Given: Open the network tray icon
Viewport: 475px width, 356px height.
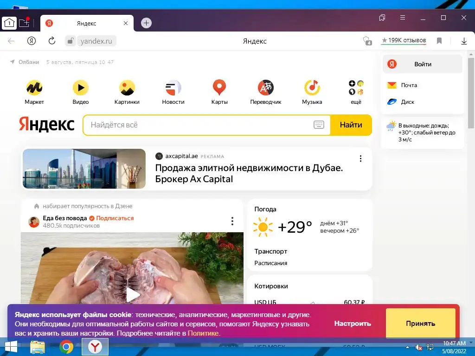Looking at the screenshot, I should pyautogui.click(x=430, y=347).
